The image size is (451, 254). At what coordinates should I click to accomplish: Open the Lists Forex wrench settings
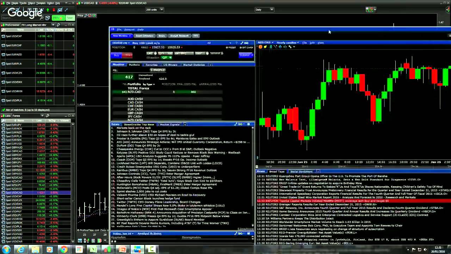(47, 116)
